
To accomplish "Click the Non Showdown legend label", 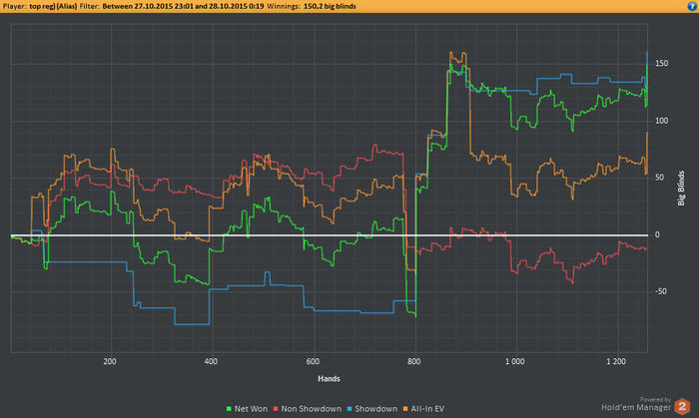I will [312, 409].
